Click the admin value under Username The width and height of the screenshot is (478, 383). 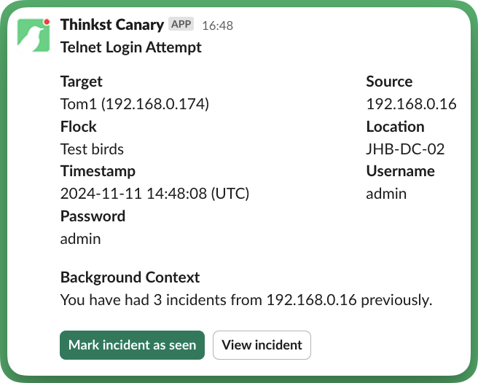[386, 194]
